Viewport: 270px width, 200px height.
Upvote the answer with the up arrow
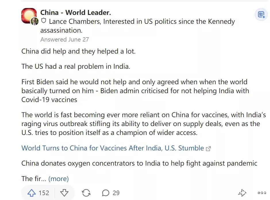pos(31,193)
